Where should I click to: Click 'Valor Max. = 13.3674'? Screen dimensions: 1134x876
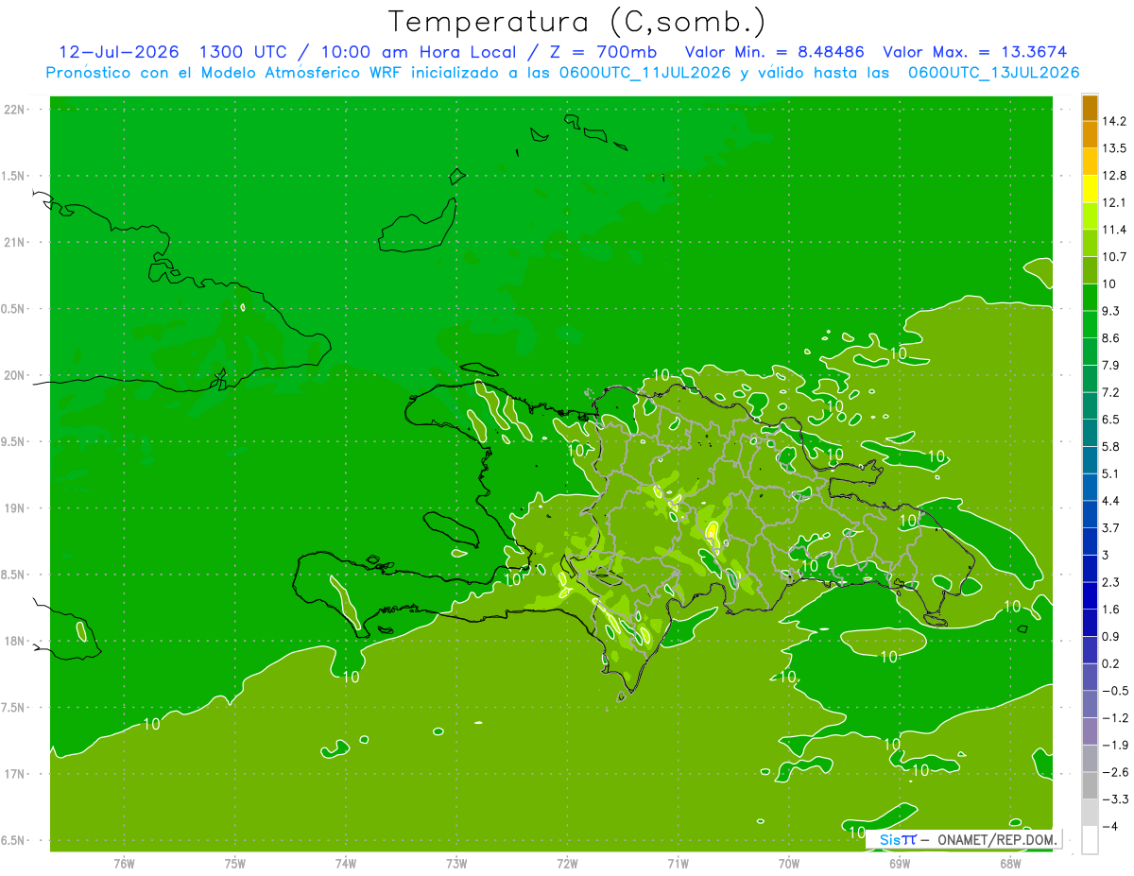coord(976,52)
